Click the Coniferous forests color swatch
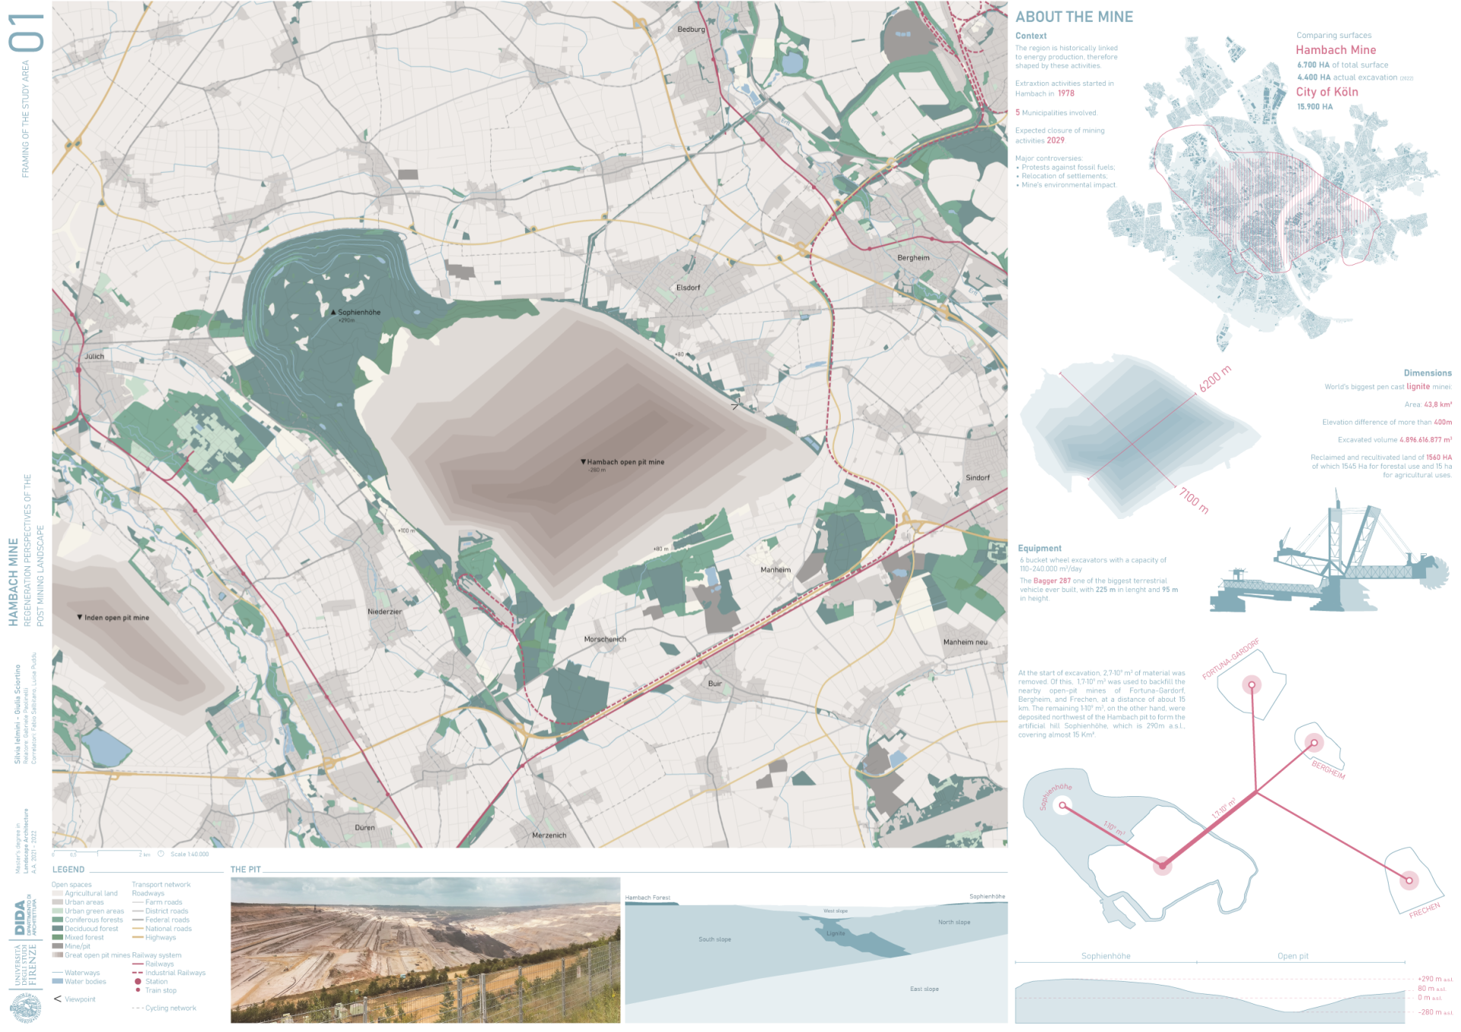Screen dimensions: 1461x1032 (57, 919)
